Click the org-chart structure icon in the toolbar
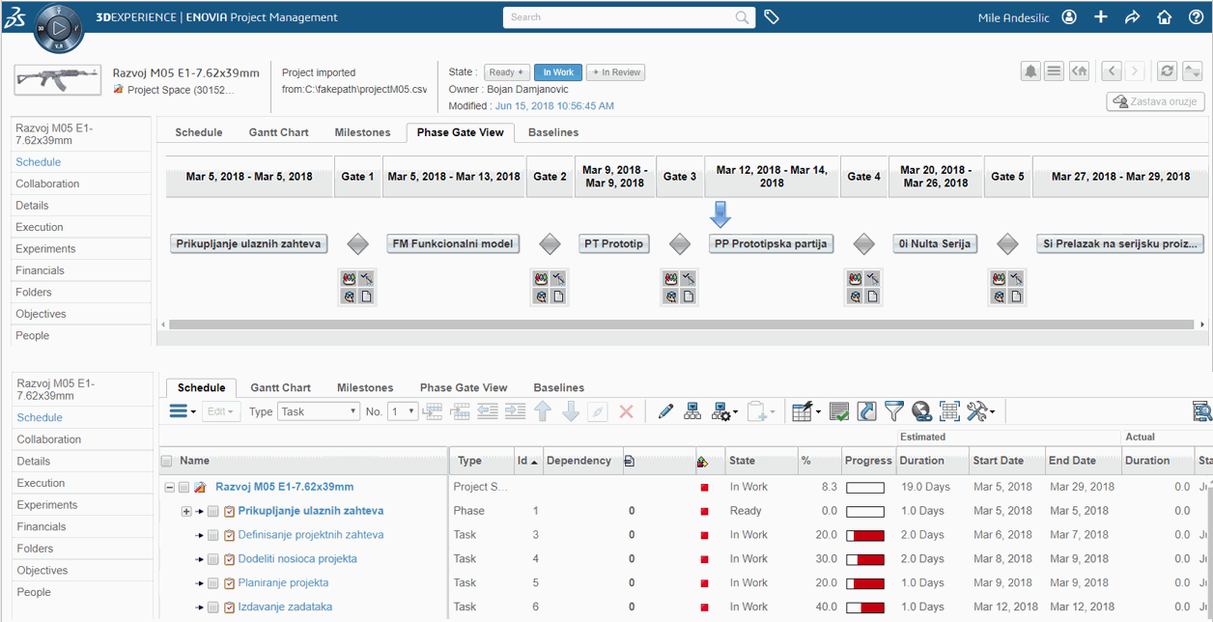This screenshot has width=1213, height=622. [x=691, y=410]
